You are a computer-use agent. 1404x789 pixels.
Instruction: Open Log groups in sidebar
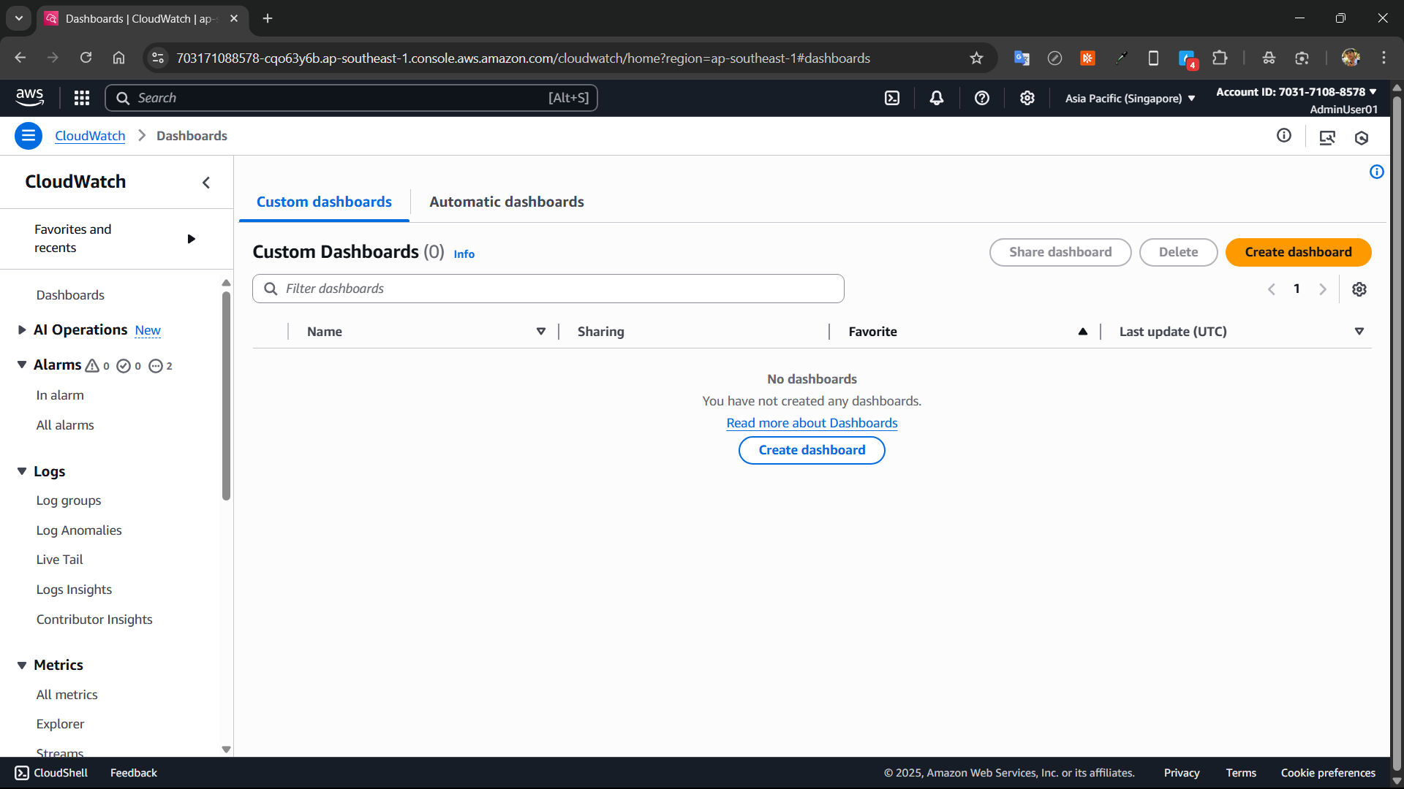point(69,500)
